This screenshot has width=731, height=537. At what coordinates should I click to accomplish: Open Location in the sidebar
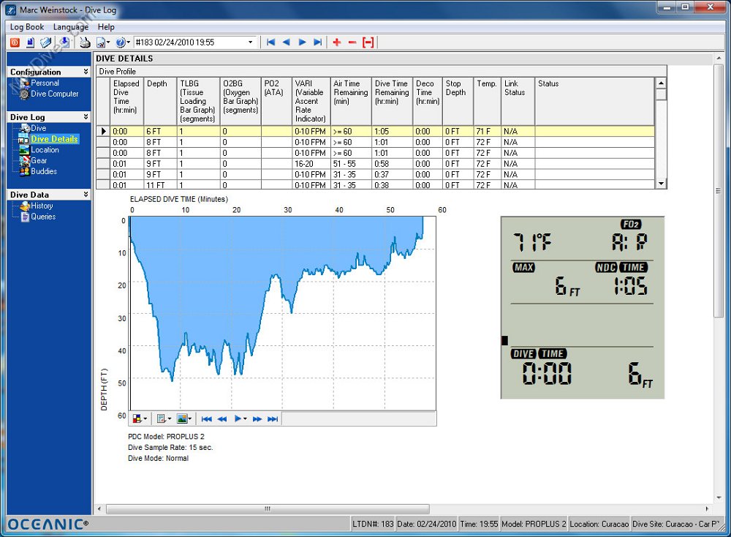click(x=45, y=150)
